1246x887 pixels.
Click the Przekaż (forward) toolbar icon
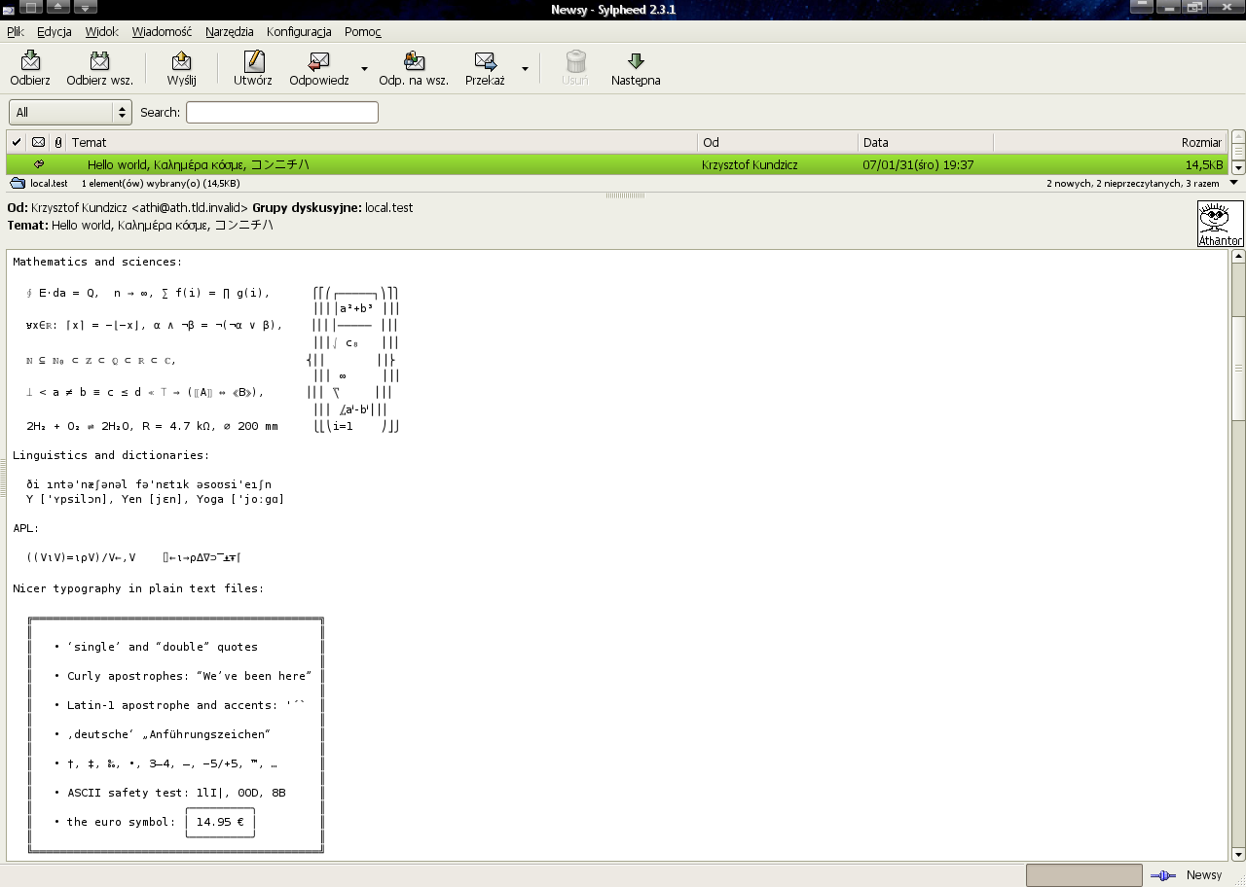click(x=485, y=61)
